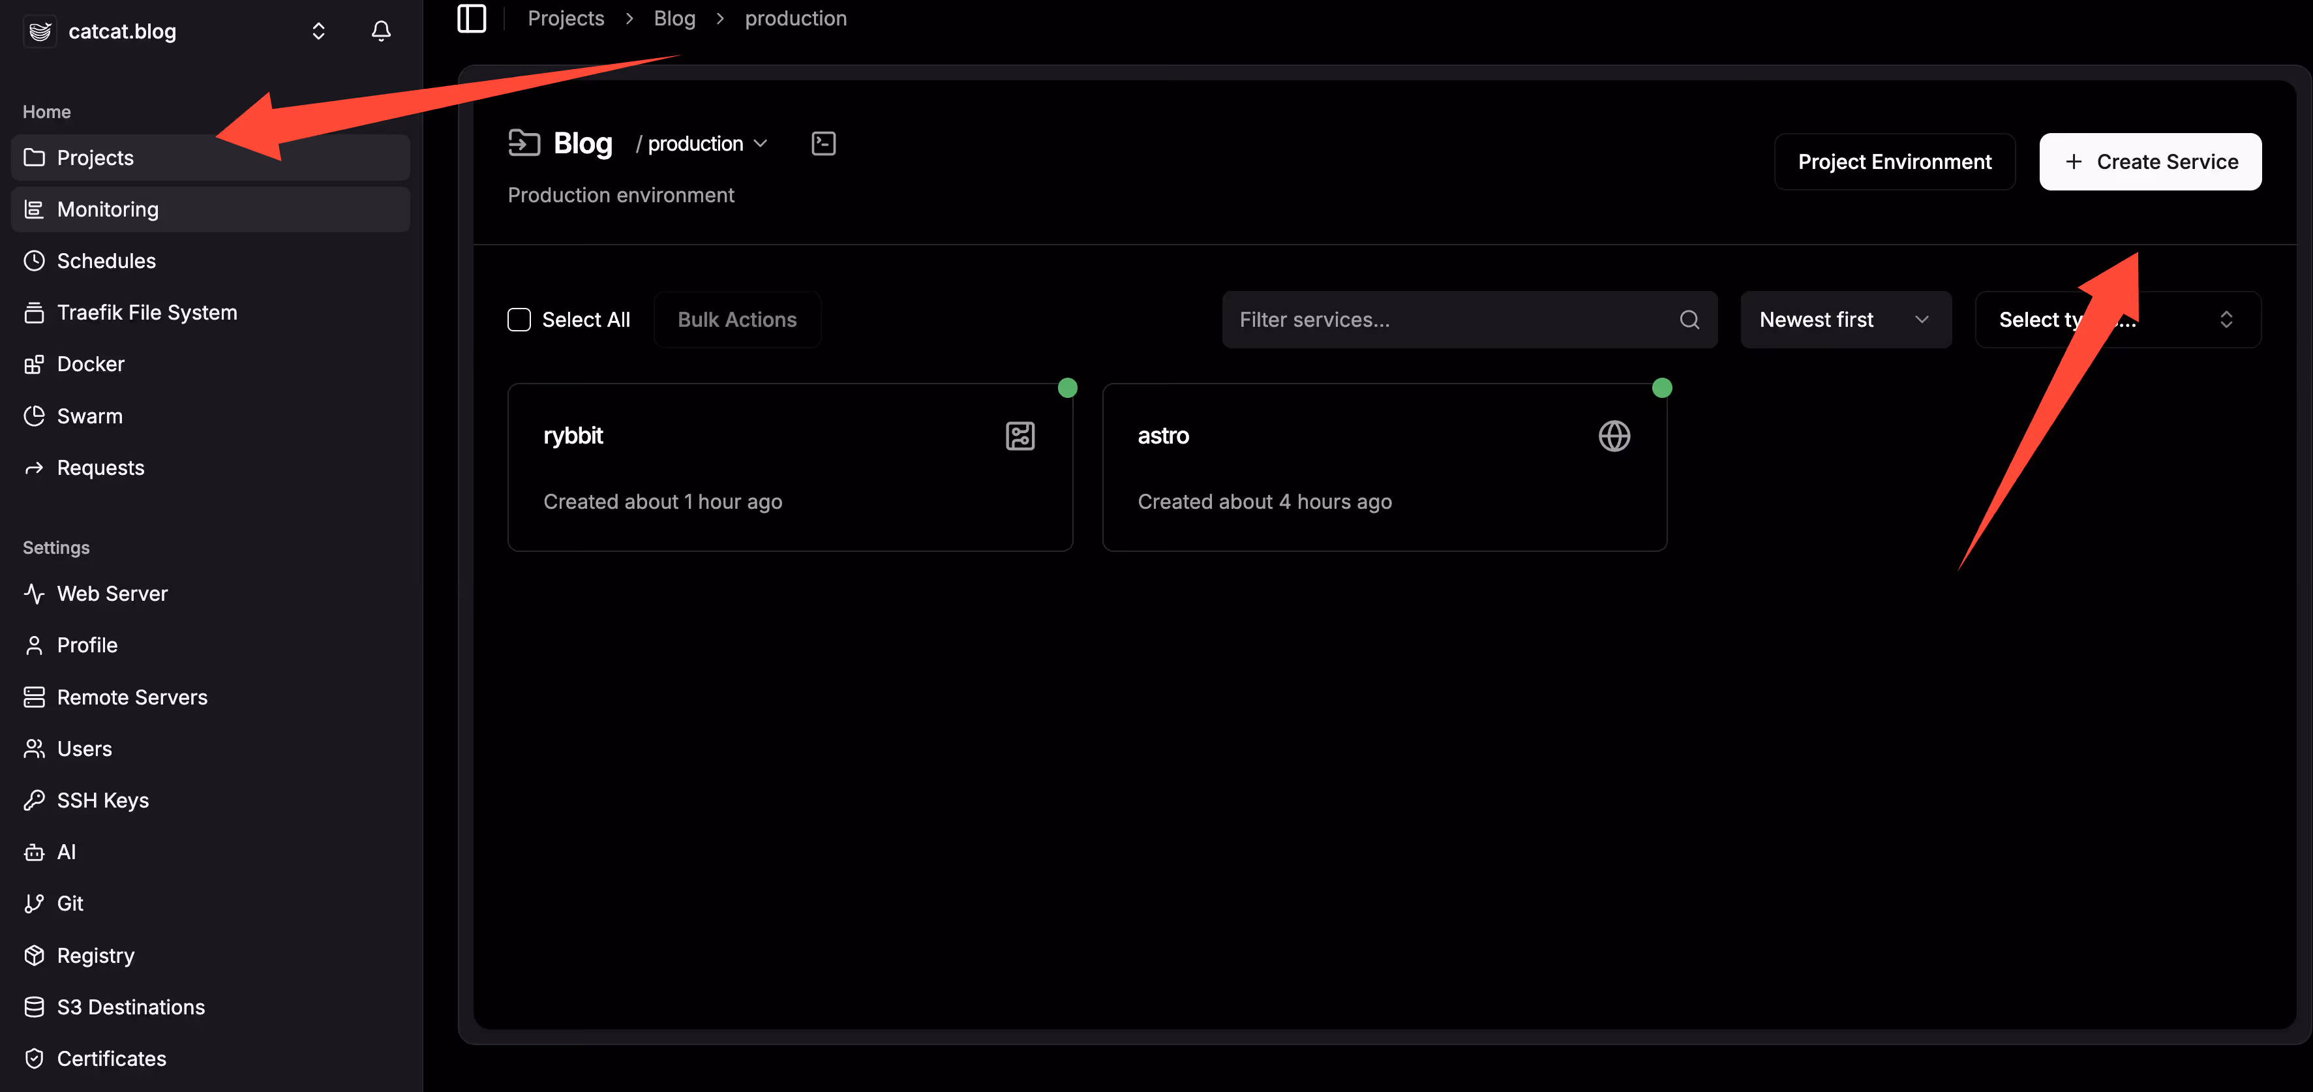Click the astro globe icon
The image size is (2313, 1092).
click(x=1614, y=436)
